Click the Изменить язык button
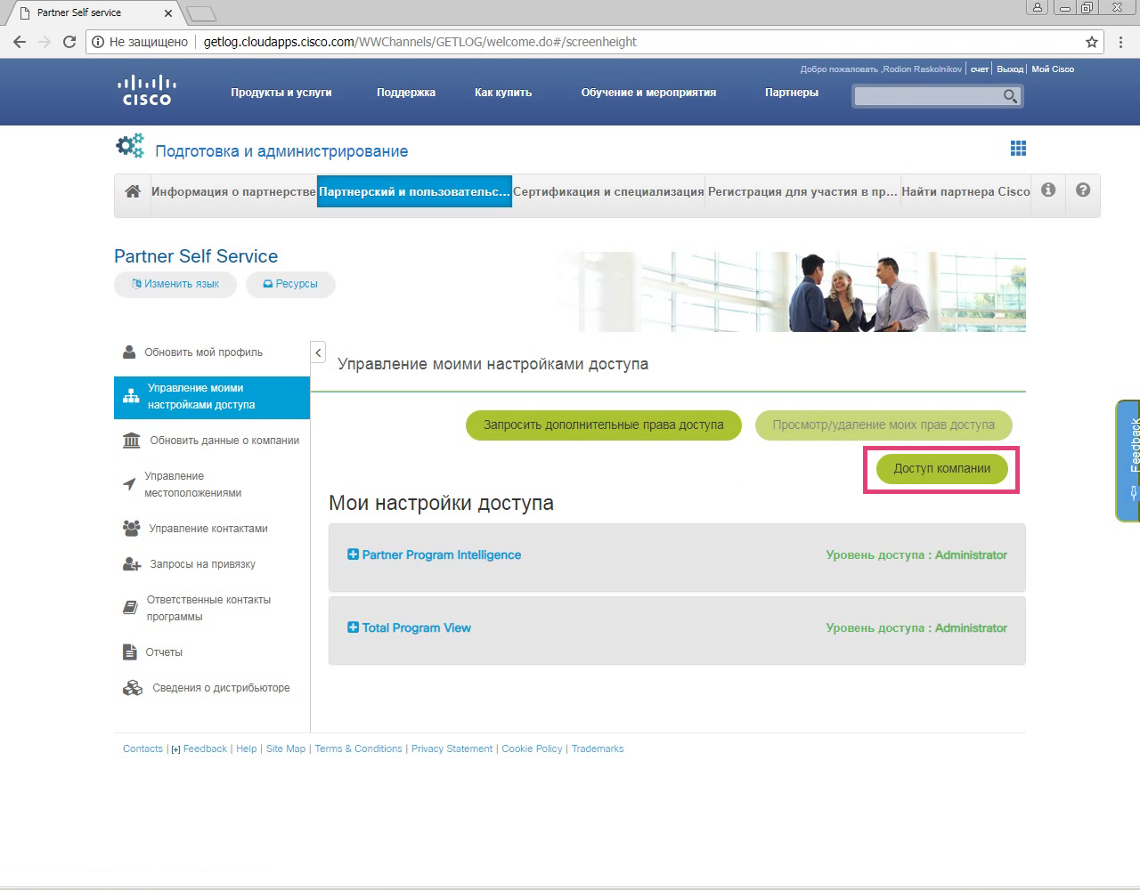 pos(175,284)
